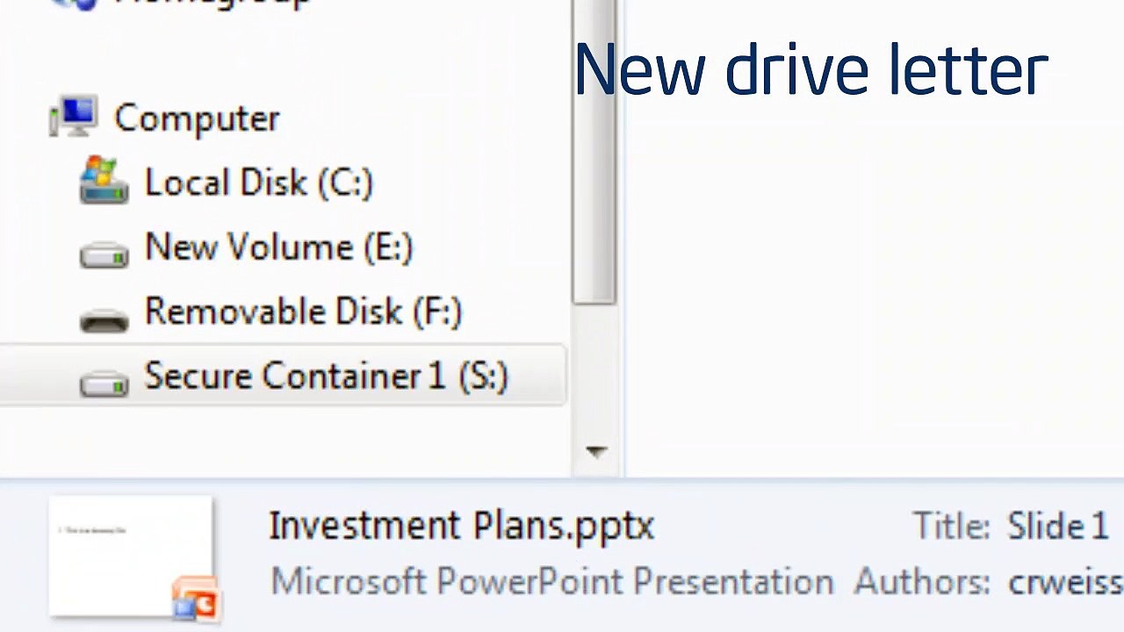Click the Investment Plans.pptx file name
1124x632 pixels.
(462, 526)
